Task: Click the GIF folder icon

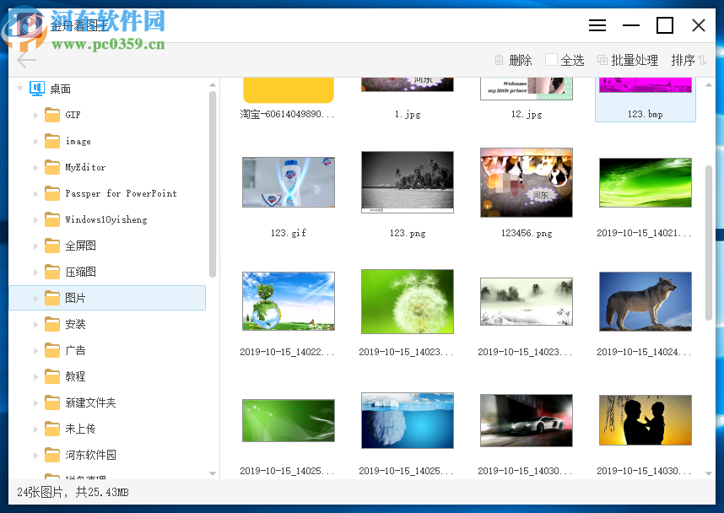Action: (52, 115)
